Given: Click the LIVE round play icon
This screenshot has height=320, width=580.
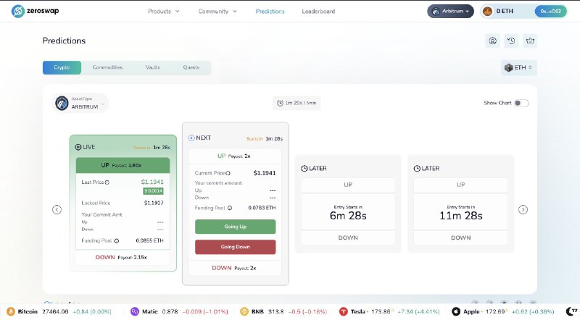Looking at the screenshot, I should tap(78, 147).
